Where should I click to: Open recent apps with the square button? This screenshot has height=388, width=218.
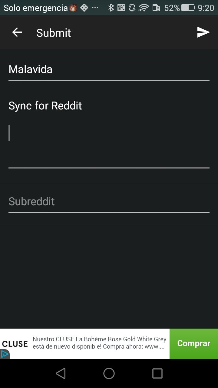pos(157,373)
